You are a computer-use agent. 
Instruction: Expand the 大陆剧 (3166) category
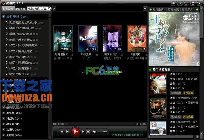[x=4, y=135]
